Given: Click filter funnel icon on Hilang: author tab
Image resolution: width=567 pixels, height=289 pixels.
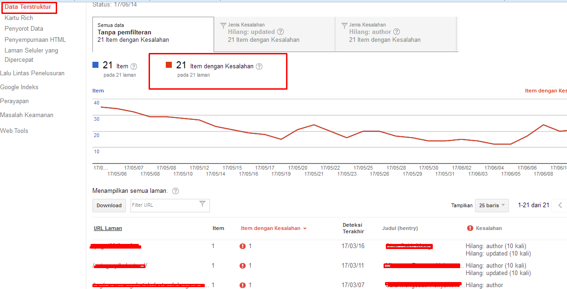Looking at the screenshot, I should point(344,25).
